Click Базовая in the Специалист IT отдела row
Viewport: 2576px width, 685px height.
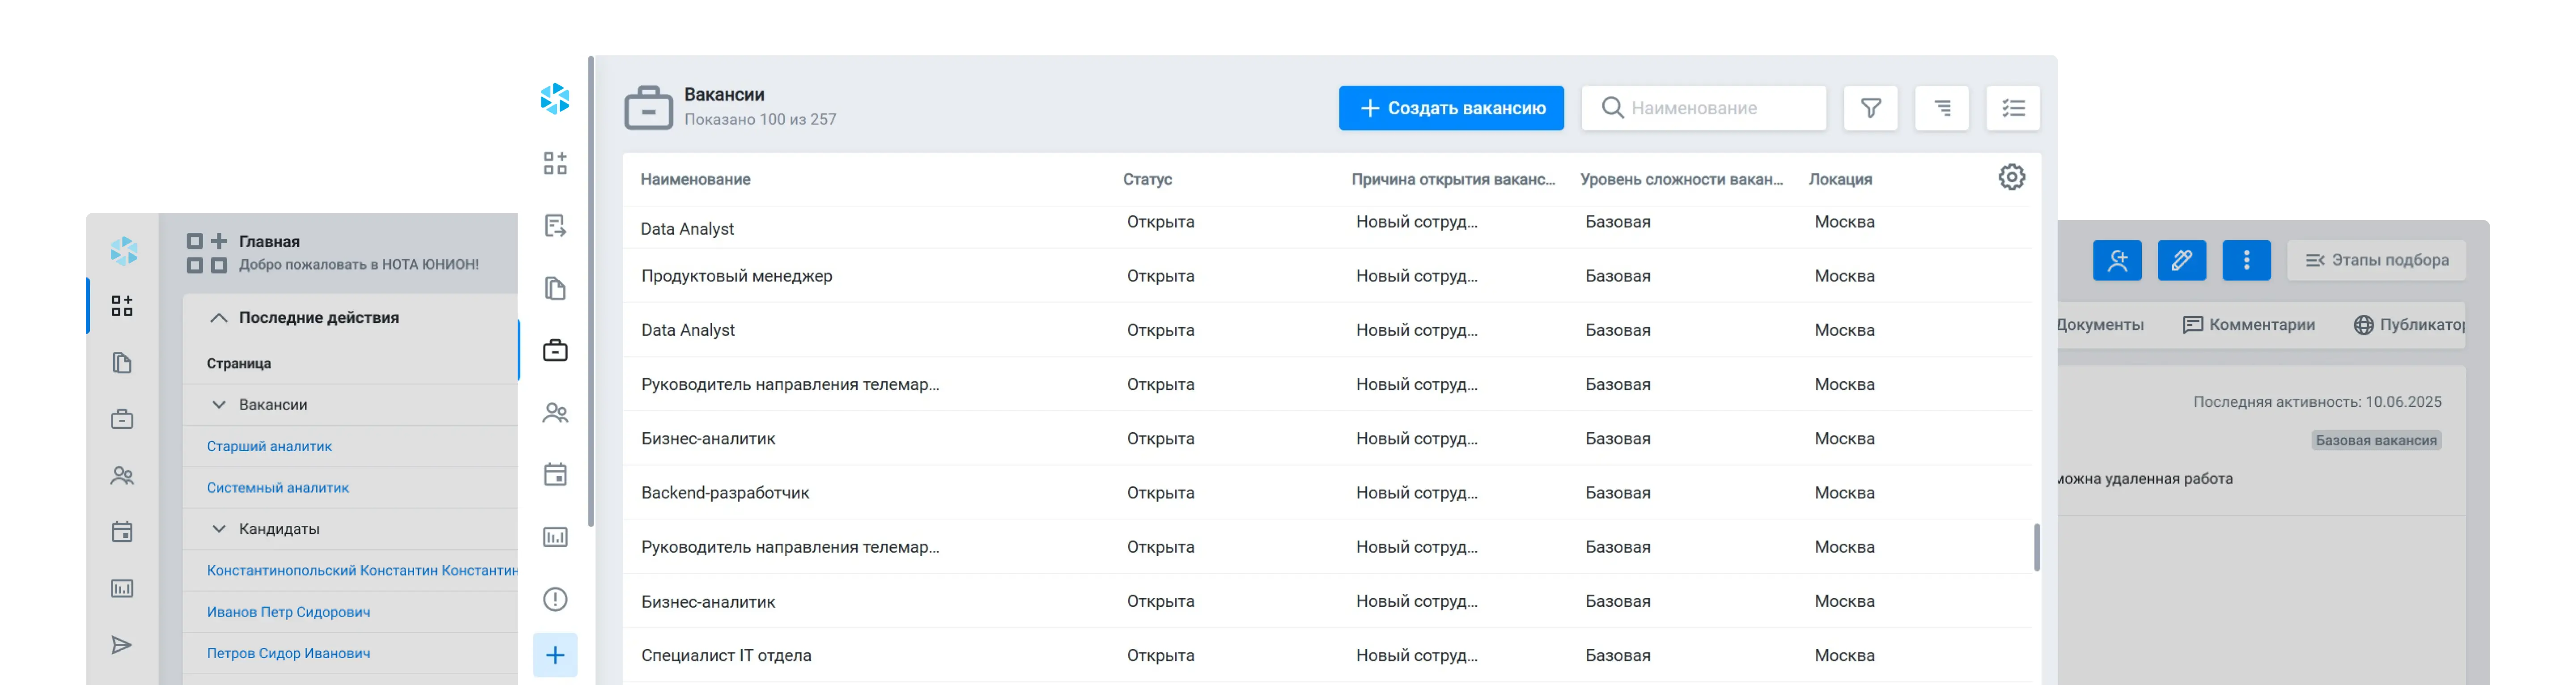(x=1617, y=656)
